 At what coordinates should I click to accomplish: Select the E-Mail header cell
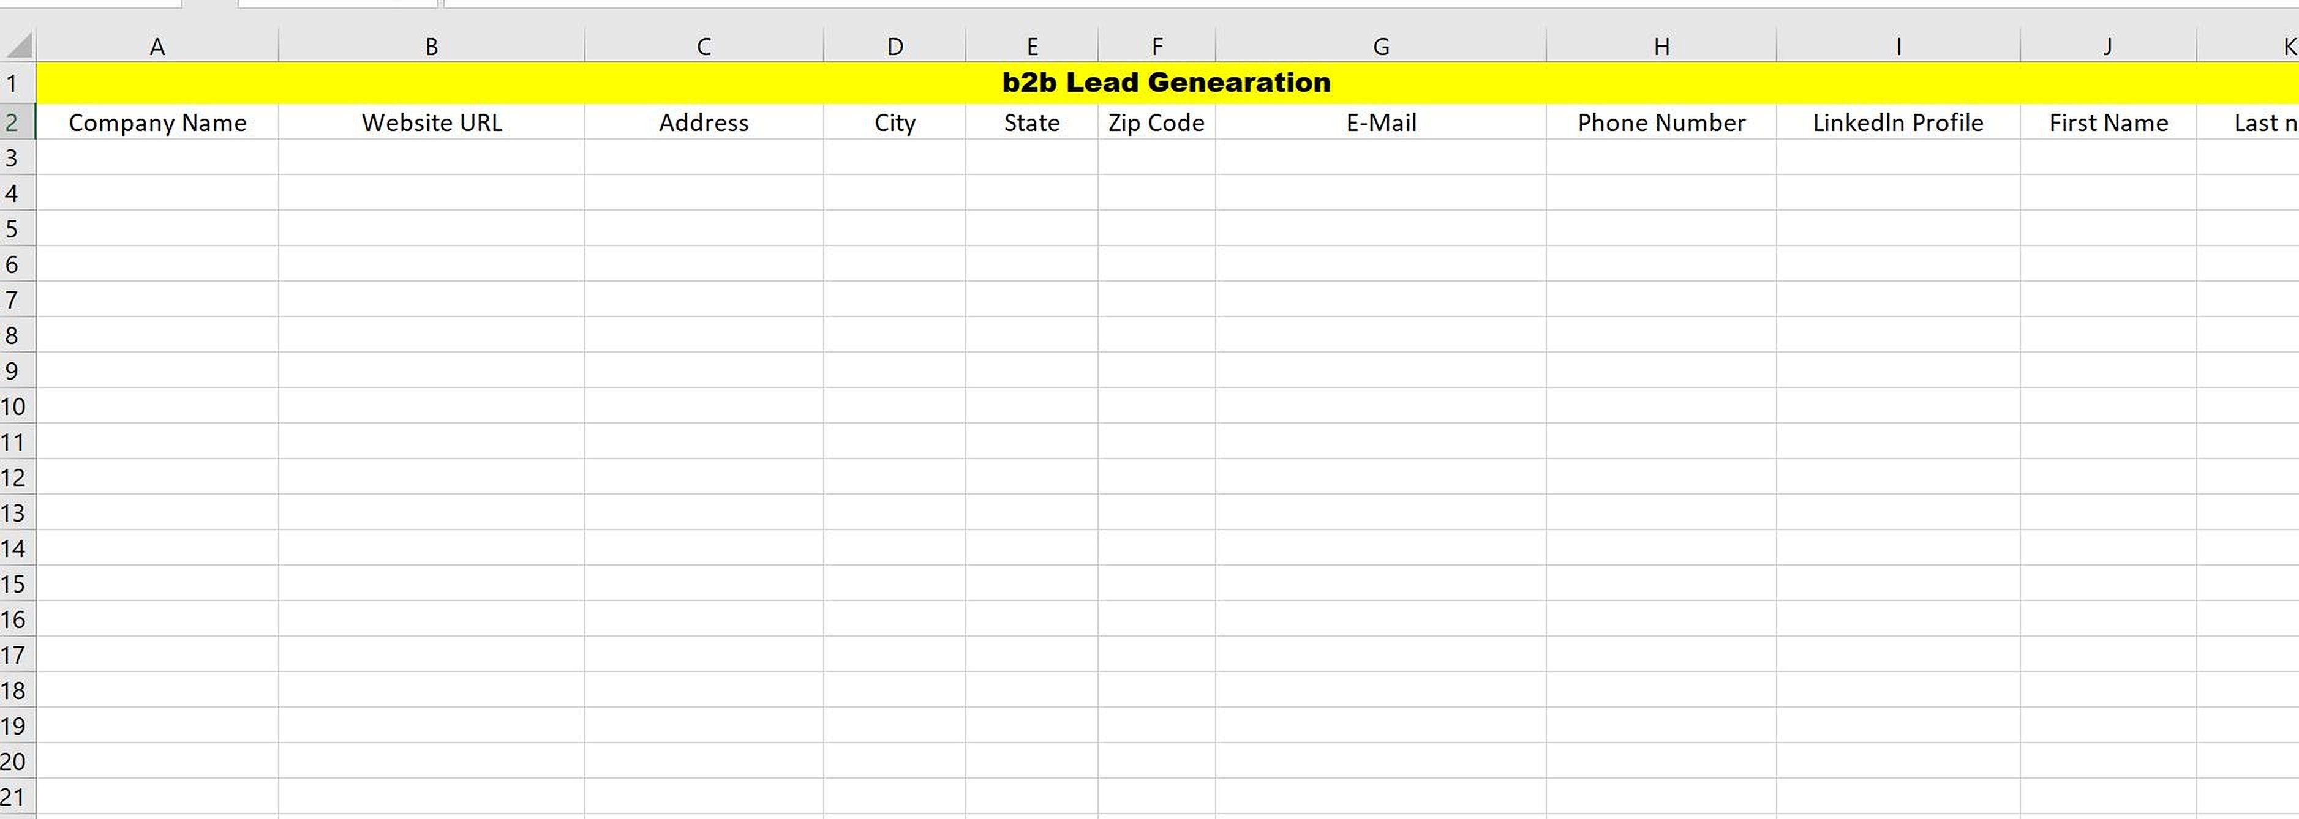pos(1380,122)
